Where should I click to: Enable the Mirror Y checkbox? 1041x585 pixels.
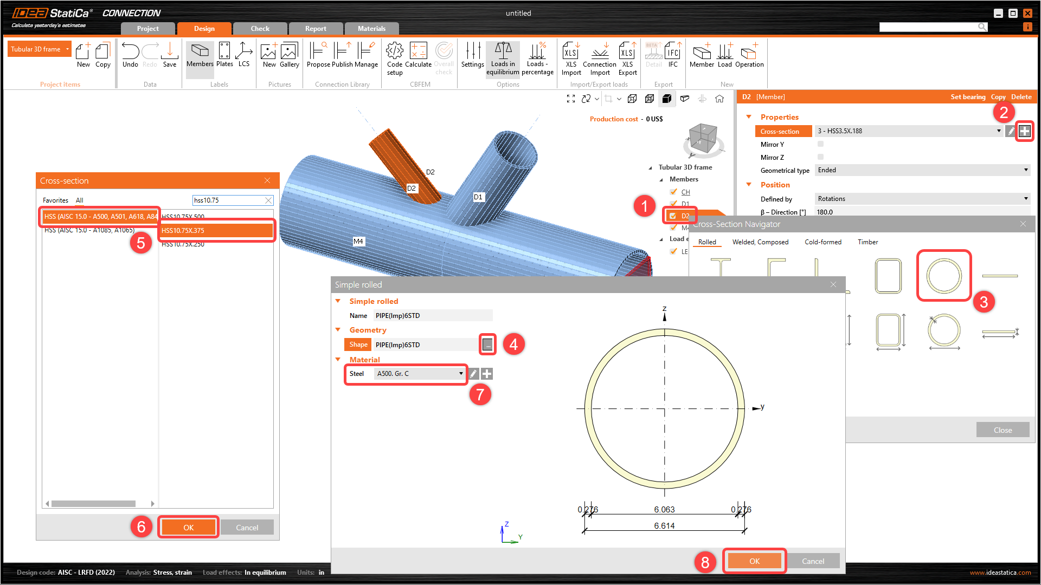[820, 144]
